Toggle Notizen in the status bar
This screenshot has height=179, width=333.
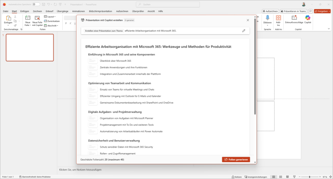pos(236,177)
